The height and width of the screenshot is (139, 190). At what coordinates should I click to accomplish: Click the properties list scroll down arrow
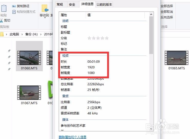click(151, 129)
